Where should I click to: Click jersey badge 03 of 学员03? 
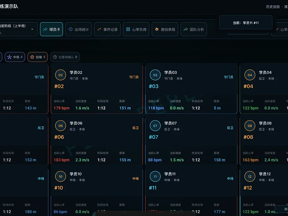155,75
